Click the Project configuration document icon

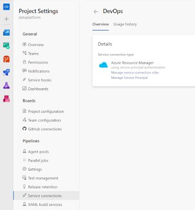tap(25, 111)
